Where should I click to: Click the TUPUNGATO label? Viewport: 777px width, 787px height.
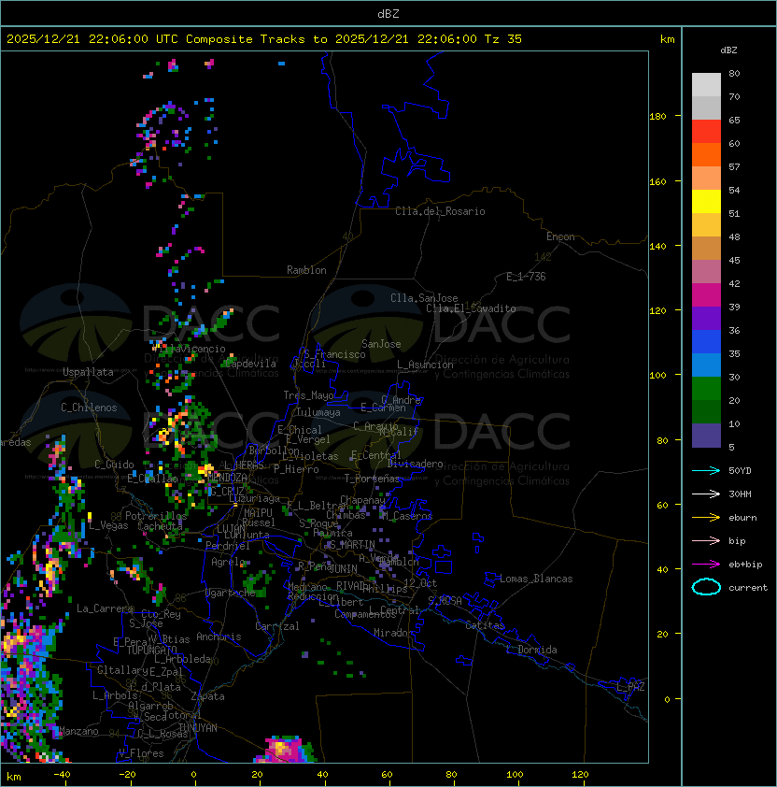tap(151, 650)
